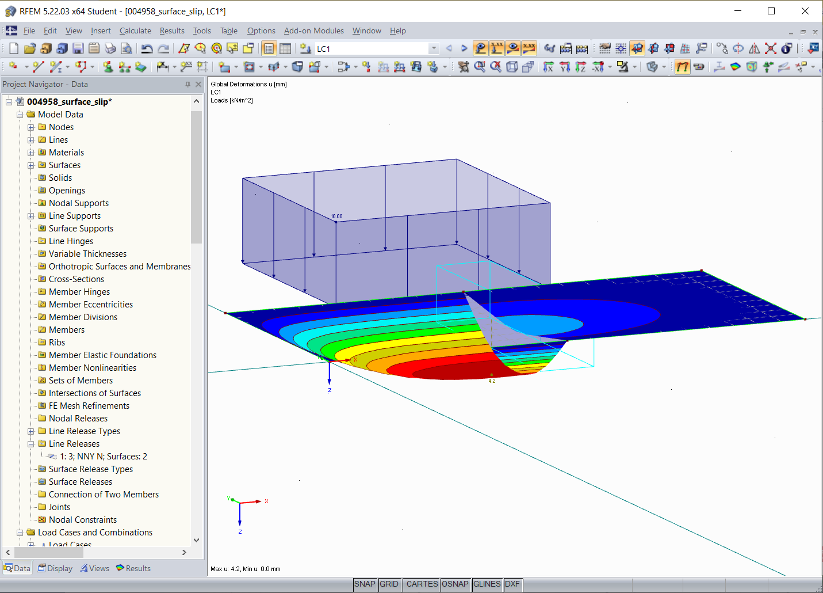
Task: Click the navigator horizontal scrollbar right arrow
Action: point(184,552)
